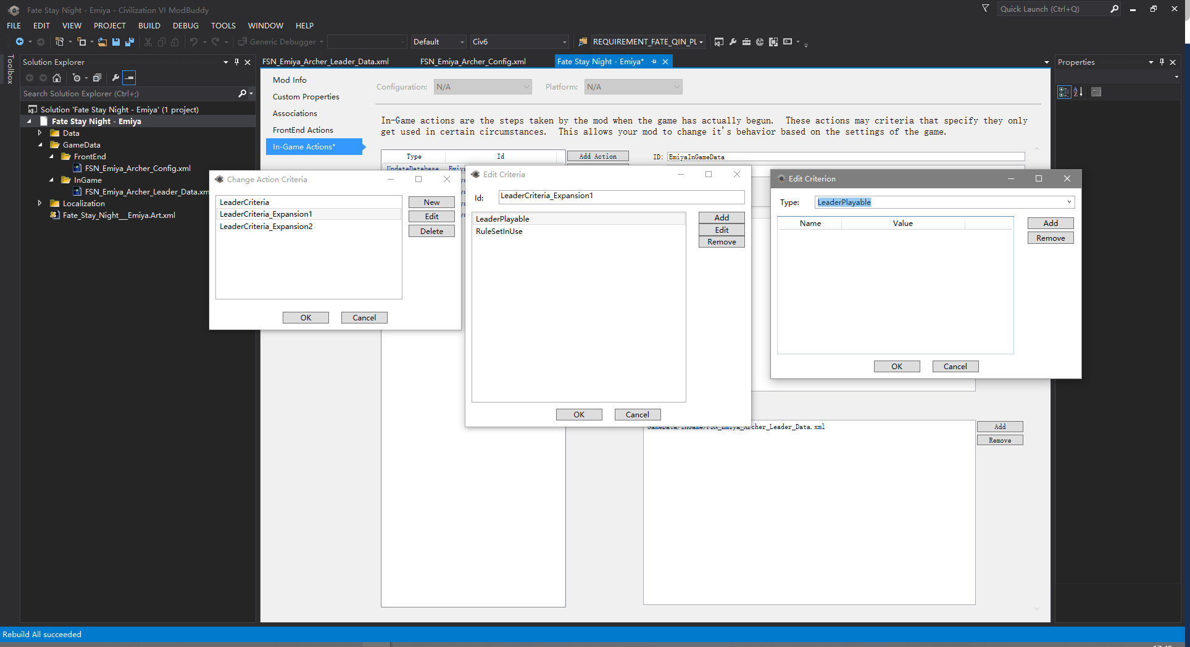Click the Command Window toolbar icon
Viewport: 1190px width, 647px height.
pyautogui.click(x=788, y=42)
